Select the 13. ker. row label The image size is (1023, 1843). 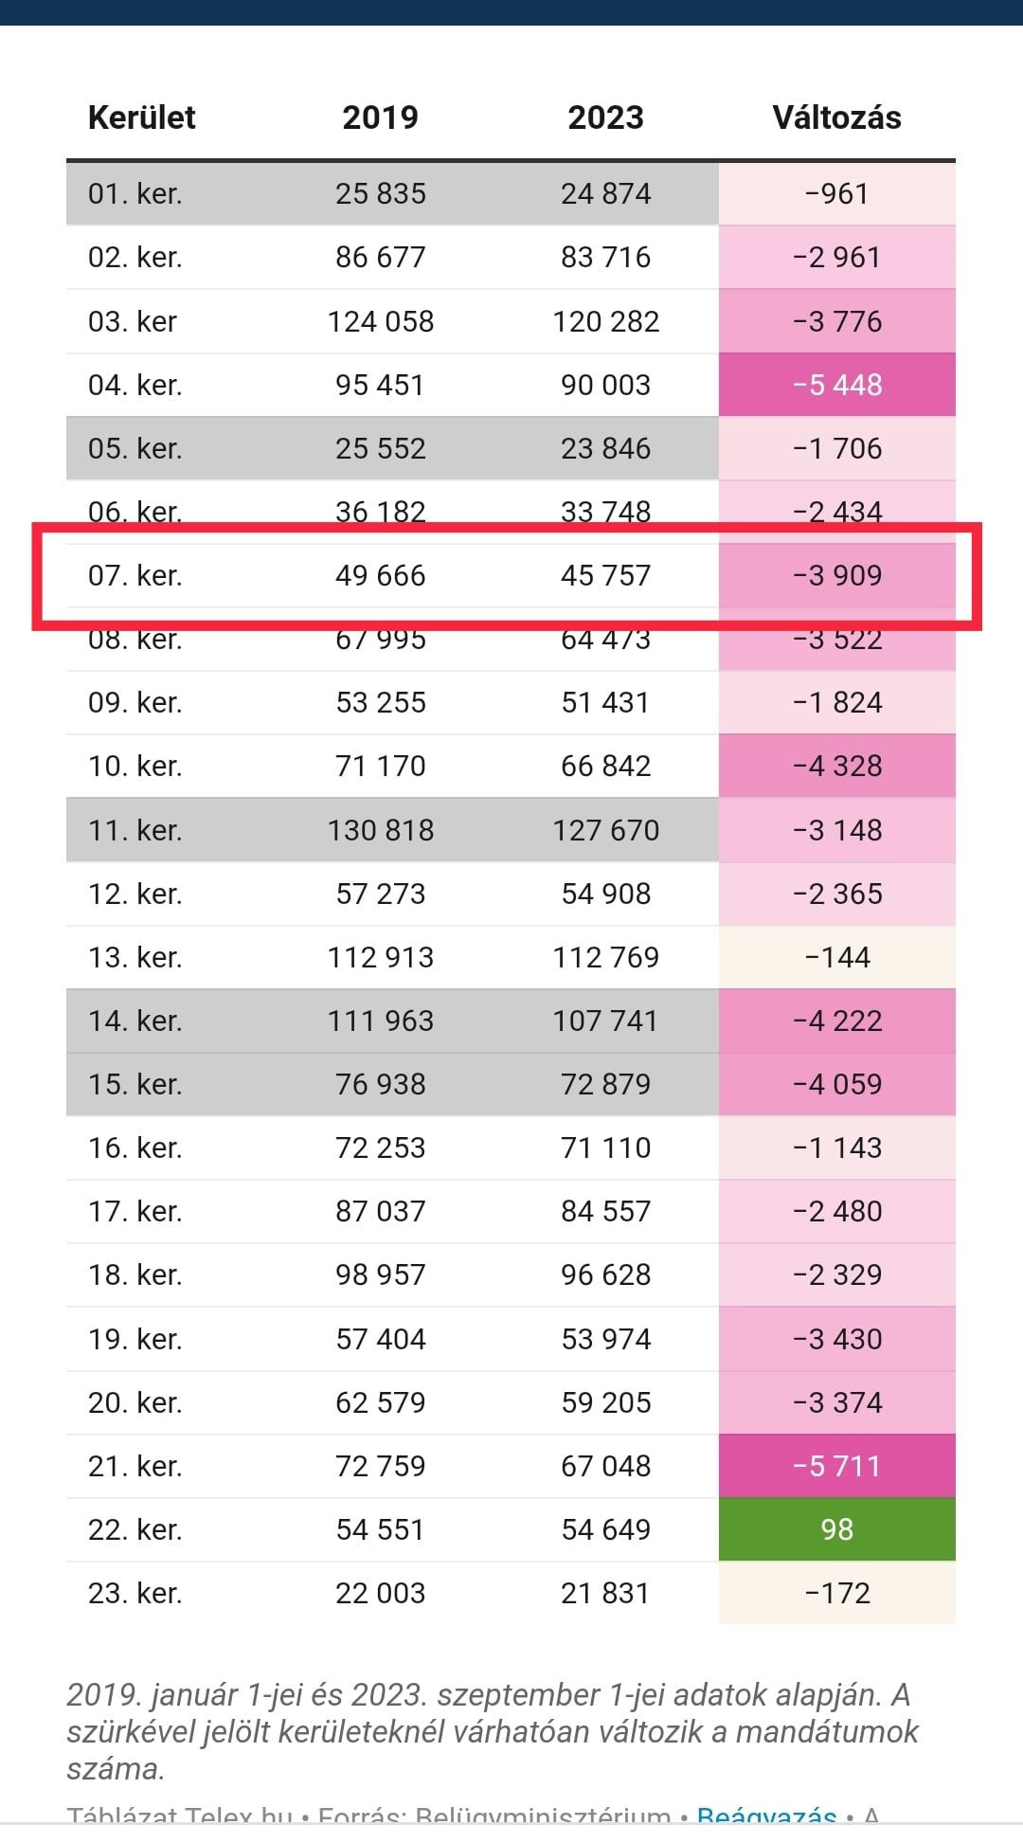point(135,957)
